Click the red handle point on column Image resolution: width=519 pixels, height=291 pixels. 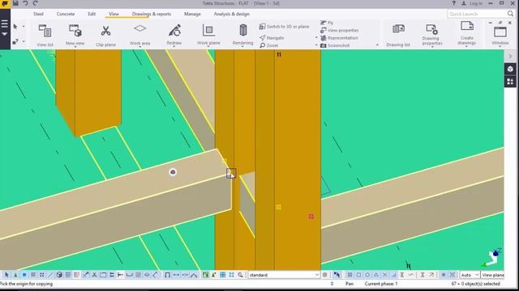pyautogui.click(x=311, y=217)
